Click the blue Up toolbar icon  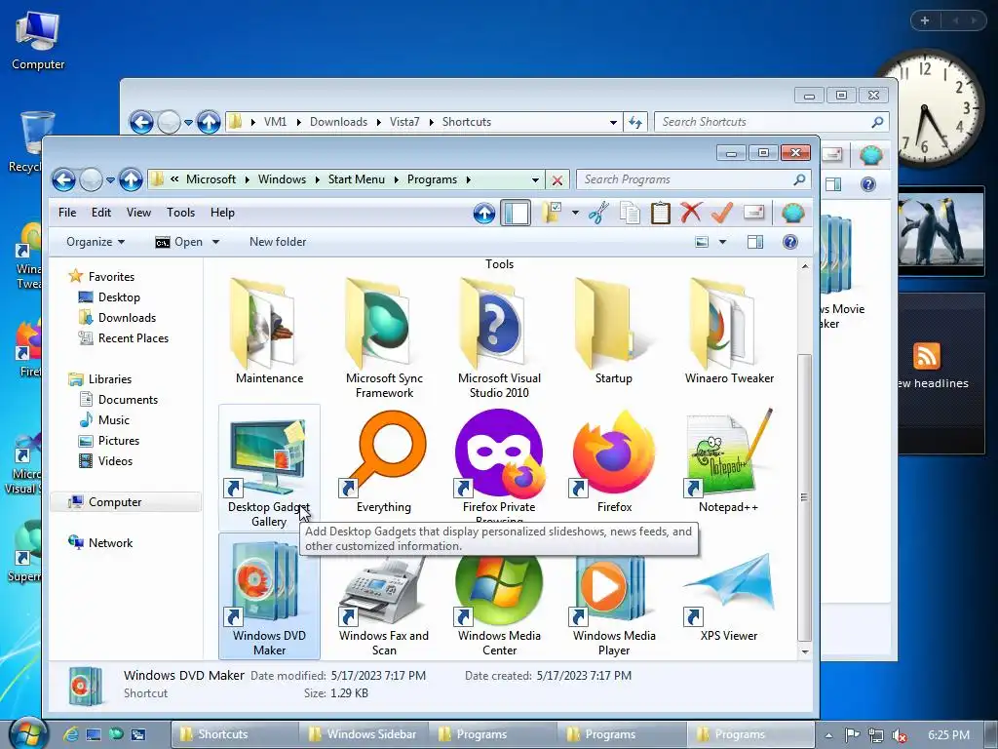click(483, 213)
